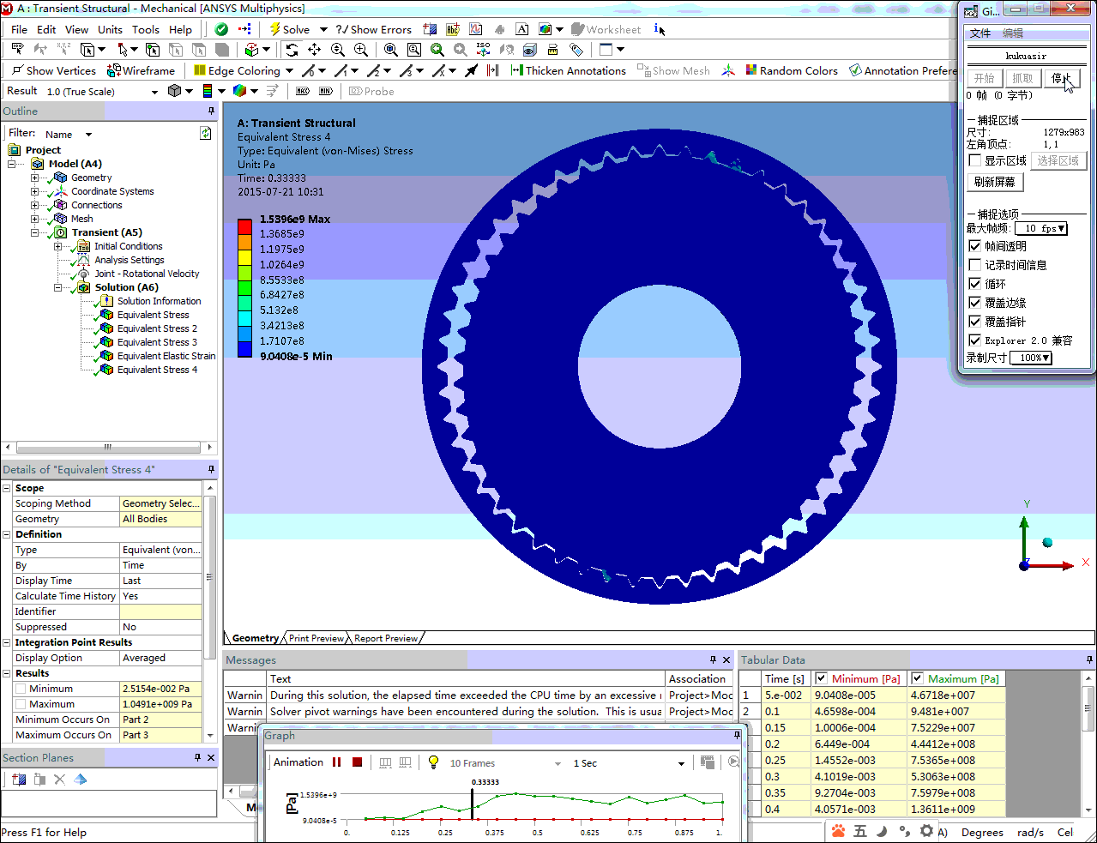Click the refresh icon beside Outline filter
Viewport: 1097px width, 843px height.
[x=206, y=134]
